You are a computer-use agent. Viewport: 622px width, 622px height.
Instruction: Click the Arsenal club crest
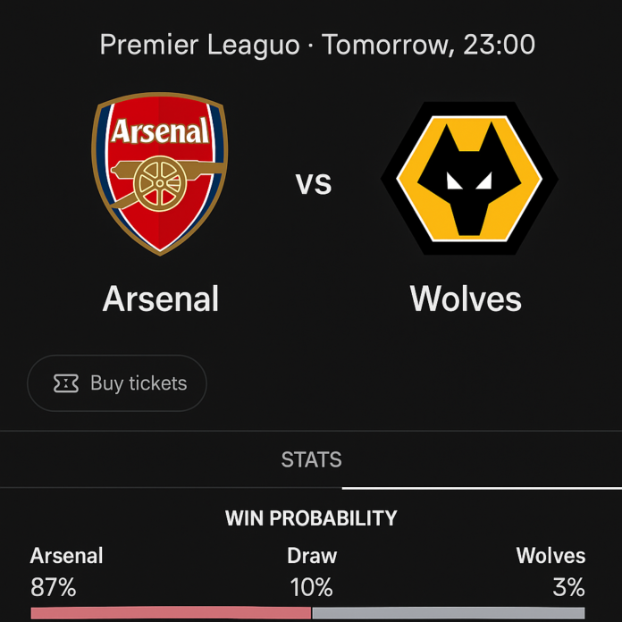click(x=160, y=175)
